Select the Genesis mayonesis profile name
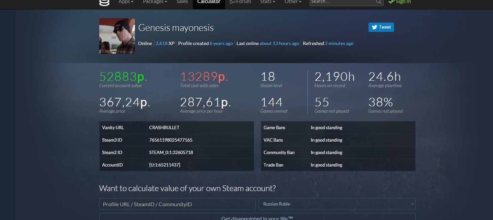This screenshot has width=493, height=220. (176, 28)
